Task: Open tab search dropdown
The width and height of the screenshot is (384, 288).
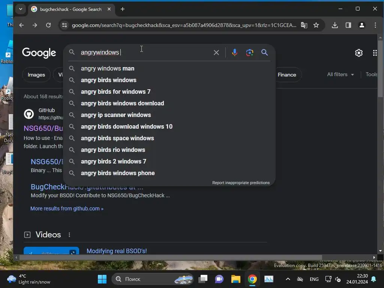Action: tap(21, 9)
